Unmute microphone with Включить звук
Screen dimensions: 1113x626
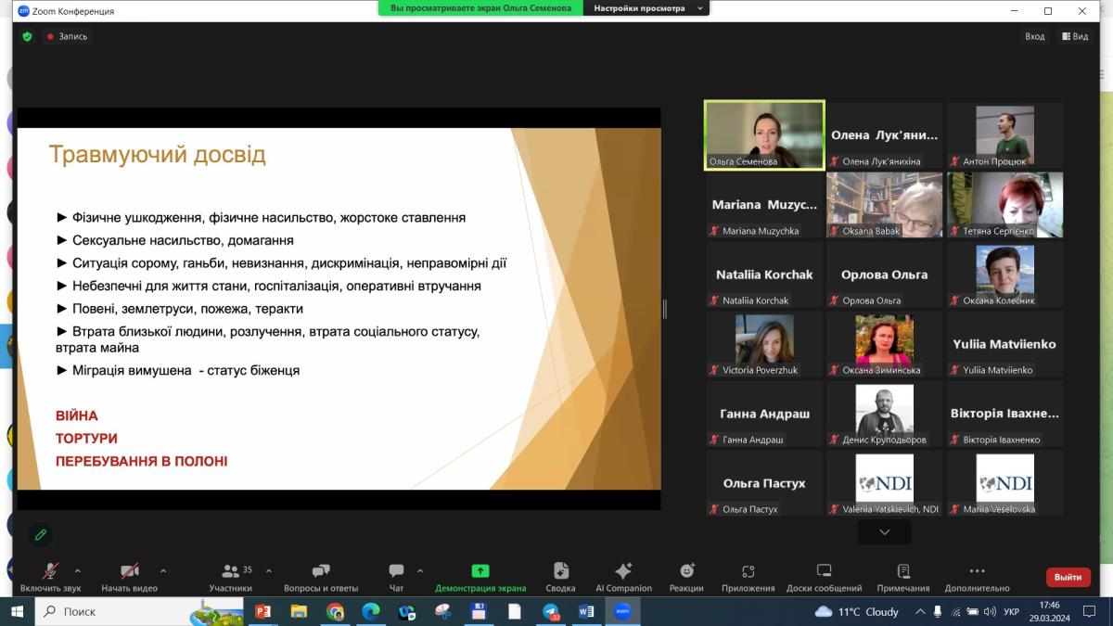50,577
